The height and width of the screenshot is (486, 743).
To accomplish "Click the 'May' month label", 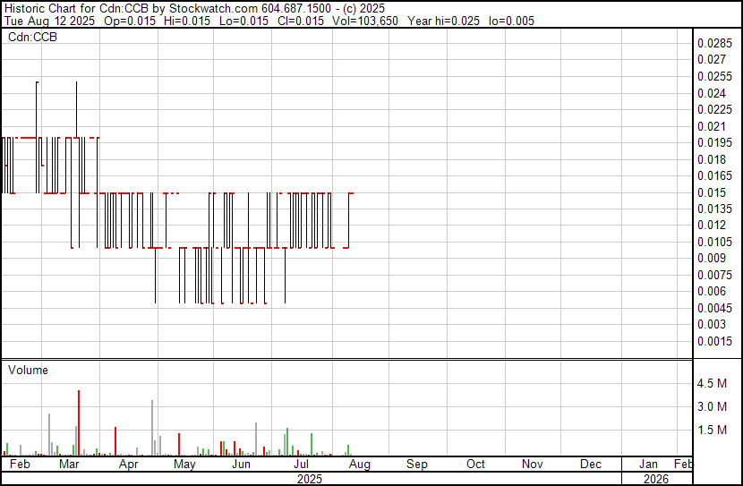I will (184, 464).
